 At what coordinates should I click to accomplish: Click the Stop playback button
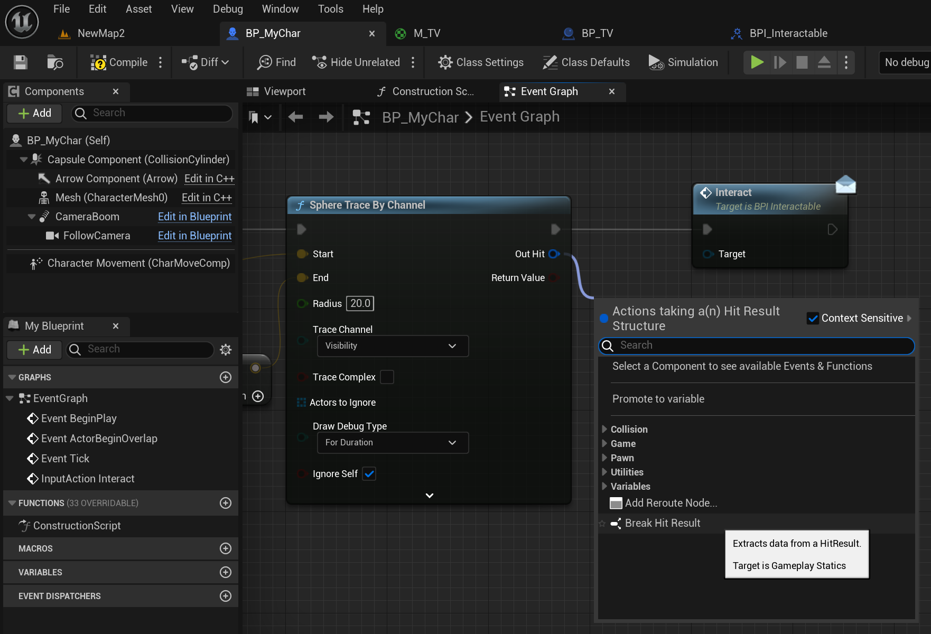802,62
